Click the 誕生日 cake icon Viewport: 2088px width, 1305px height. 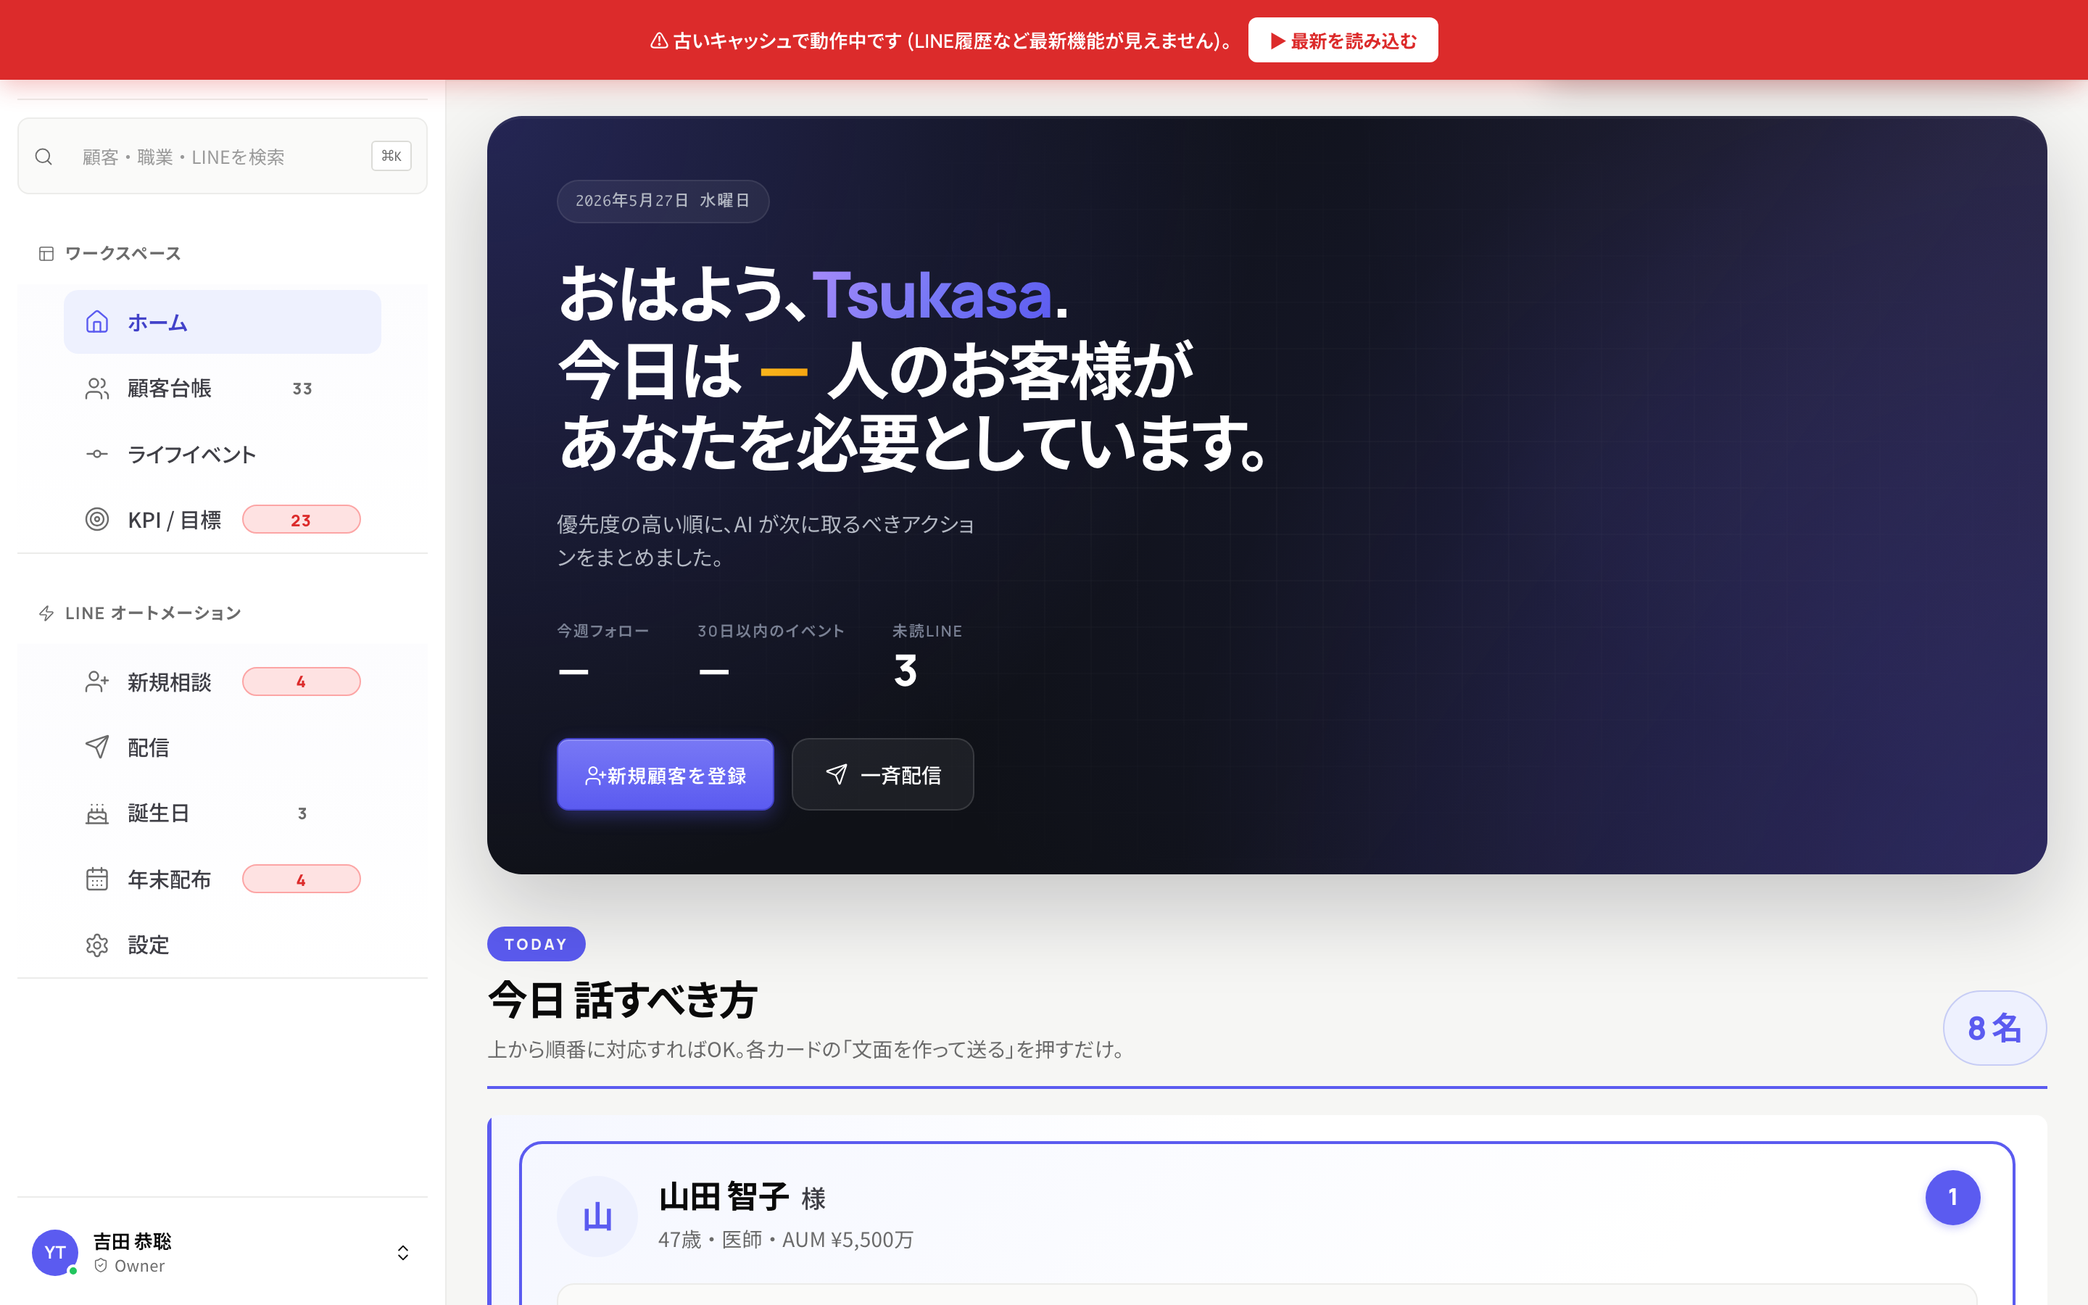(x=96, y=813)
